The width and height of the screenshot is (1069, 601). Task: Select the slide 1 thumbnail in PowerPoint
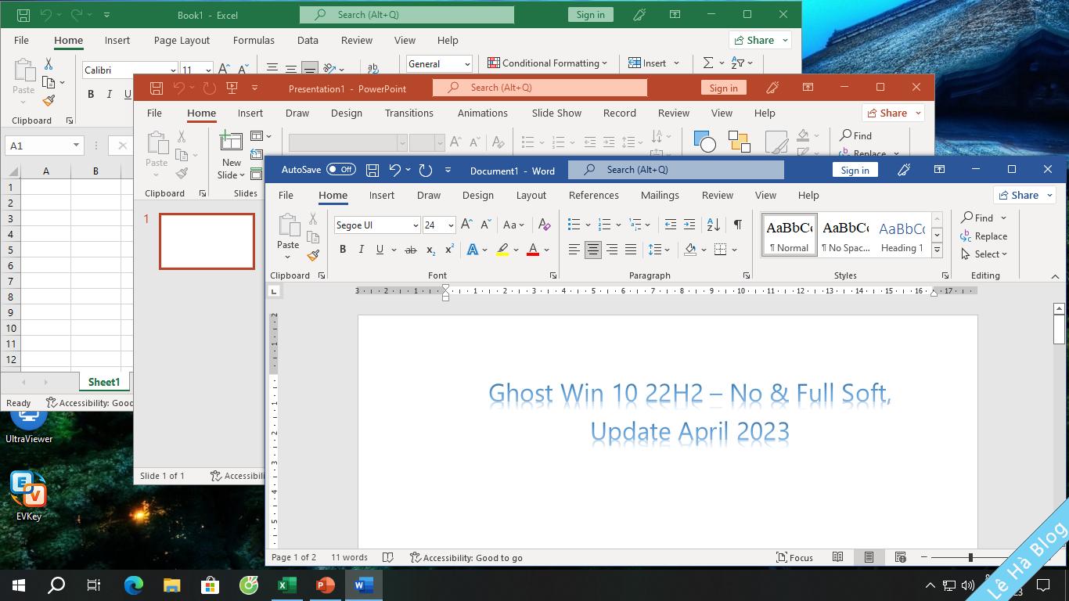click(x=206, y=240)
